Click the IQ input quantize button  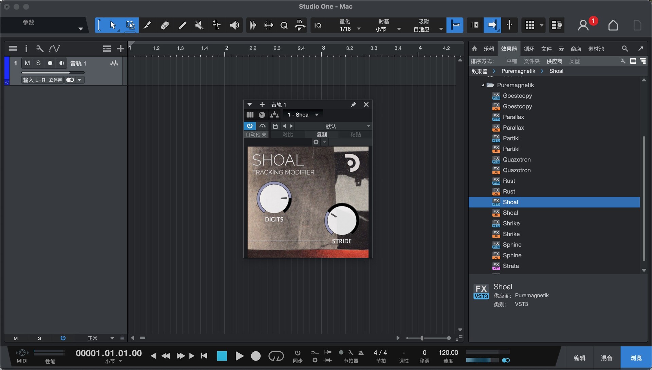click(318, 25)
